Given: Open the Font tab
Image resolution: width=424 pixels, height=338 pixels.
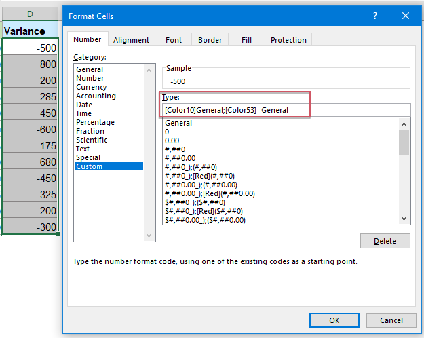Looking at the screenshot, I should click(174, 40).
